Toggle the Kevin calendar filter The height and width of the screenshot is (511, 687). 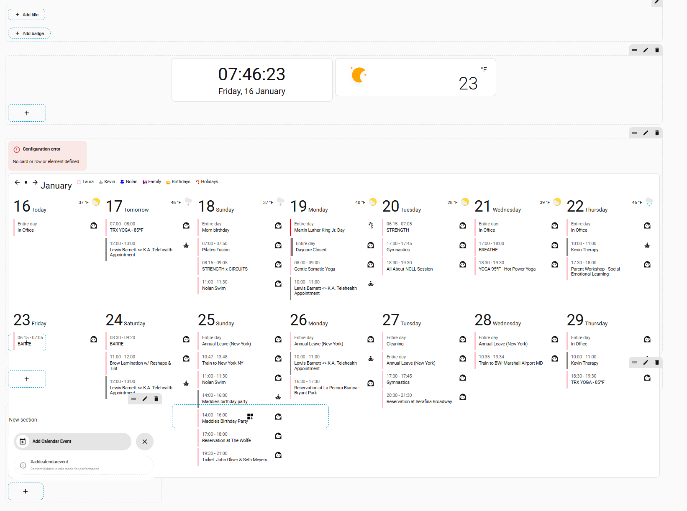coord(107,182)
